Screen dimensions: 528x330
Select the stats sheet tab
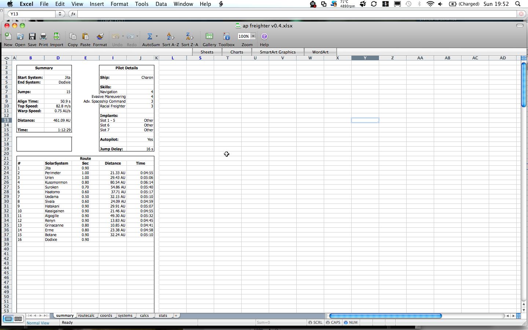point(163,316)
